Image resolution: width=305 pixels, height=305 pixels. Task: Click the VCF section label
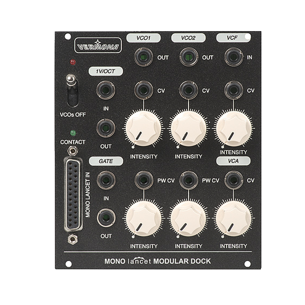click(x=233, y=38)
